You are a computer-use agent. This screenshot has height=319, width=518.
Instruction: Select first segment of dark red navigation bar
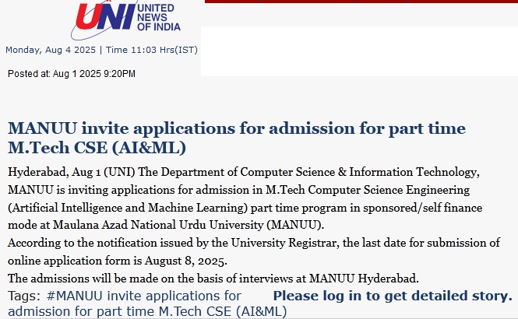(x=233, y=2)
